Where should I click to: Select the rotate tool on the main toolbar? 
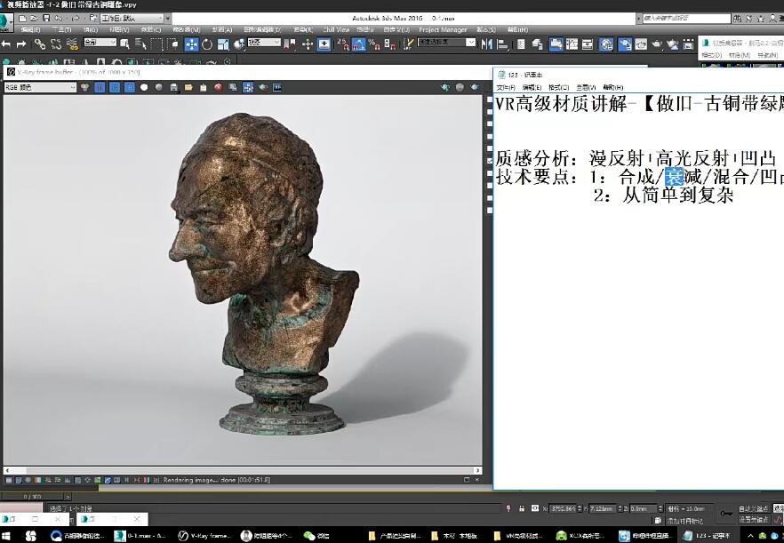[207, 44]
